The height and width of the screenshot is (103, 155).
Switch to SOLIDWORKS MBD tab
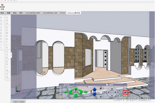(x=33, y=13)
